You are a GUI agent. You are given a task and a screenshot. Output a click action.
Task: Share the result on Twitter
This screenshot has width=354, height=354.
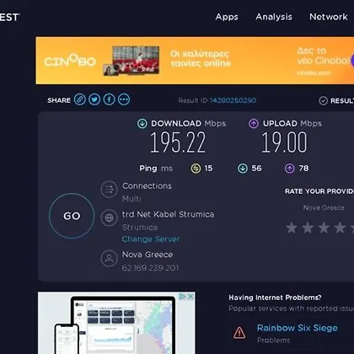point(94,99)
